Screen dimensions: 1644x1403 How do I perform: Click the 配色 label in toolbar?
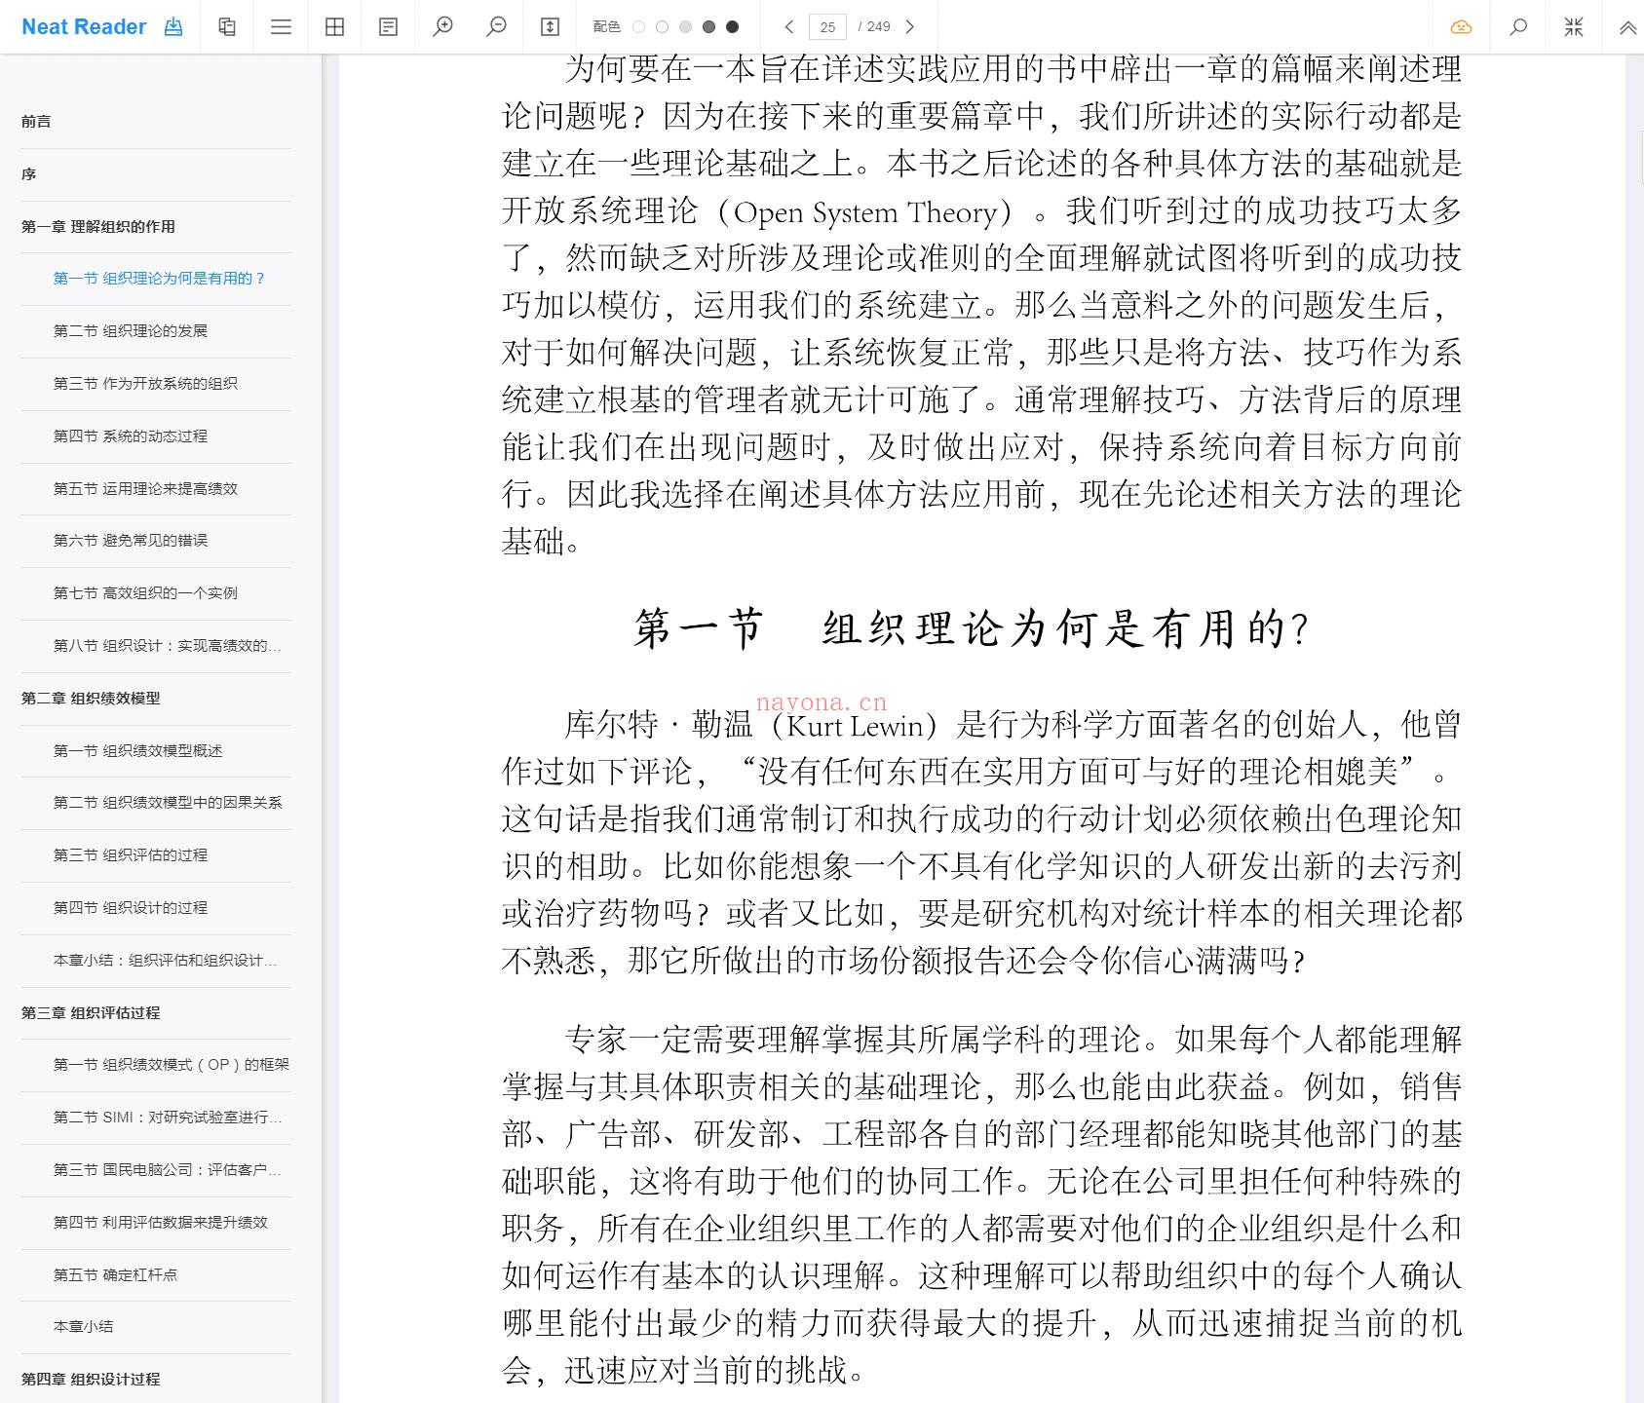pyautogui.click(x=606, y=27)
